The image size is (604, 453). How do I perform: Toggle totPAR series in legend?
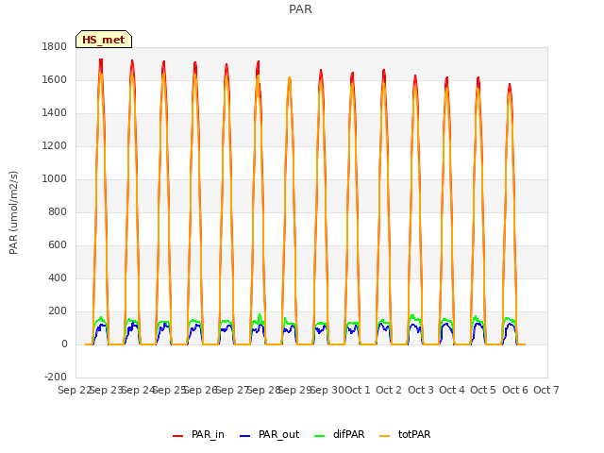[x=405, y=434]
